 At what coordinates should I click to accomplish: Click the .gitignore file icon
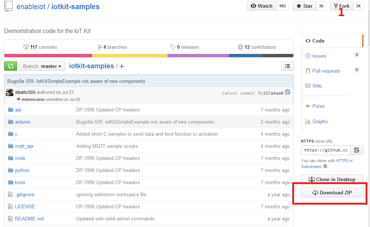[x=10, y=194]
